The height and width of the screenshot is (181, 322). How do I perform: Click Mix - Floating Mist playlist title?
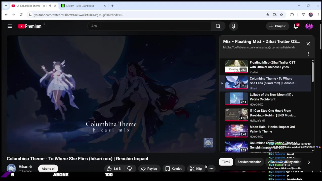point(261,42)
